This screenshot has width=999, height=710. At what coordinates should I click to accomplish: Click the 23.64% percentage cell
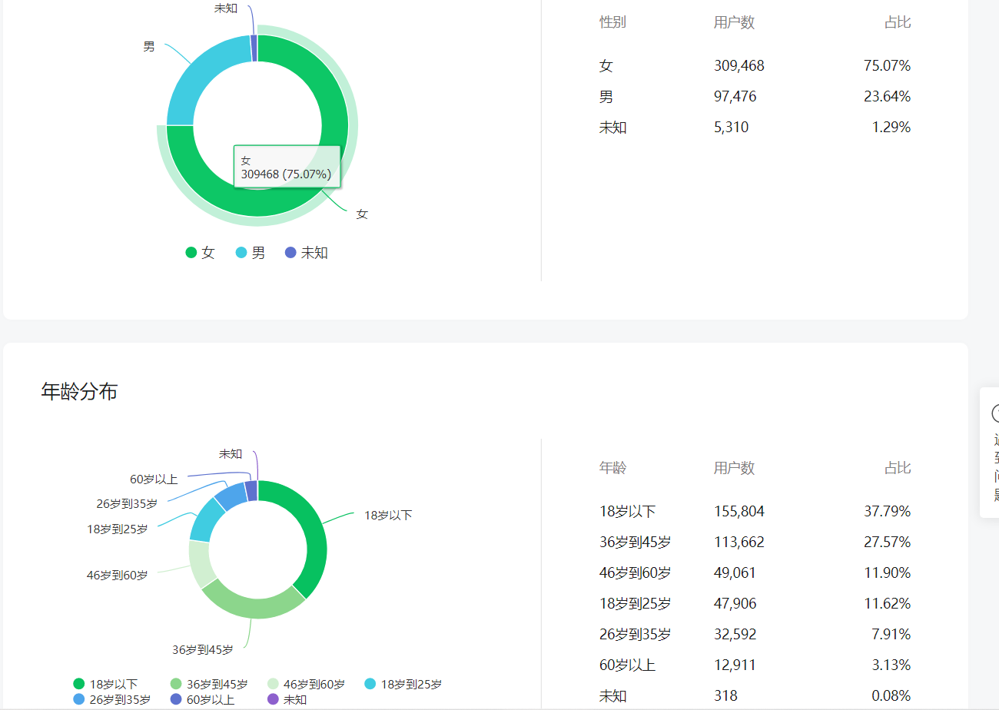(x=887, y=97)
